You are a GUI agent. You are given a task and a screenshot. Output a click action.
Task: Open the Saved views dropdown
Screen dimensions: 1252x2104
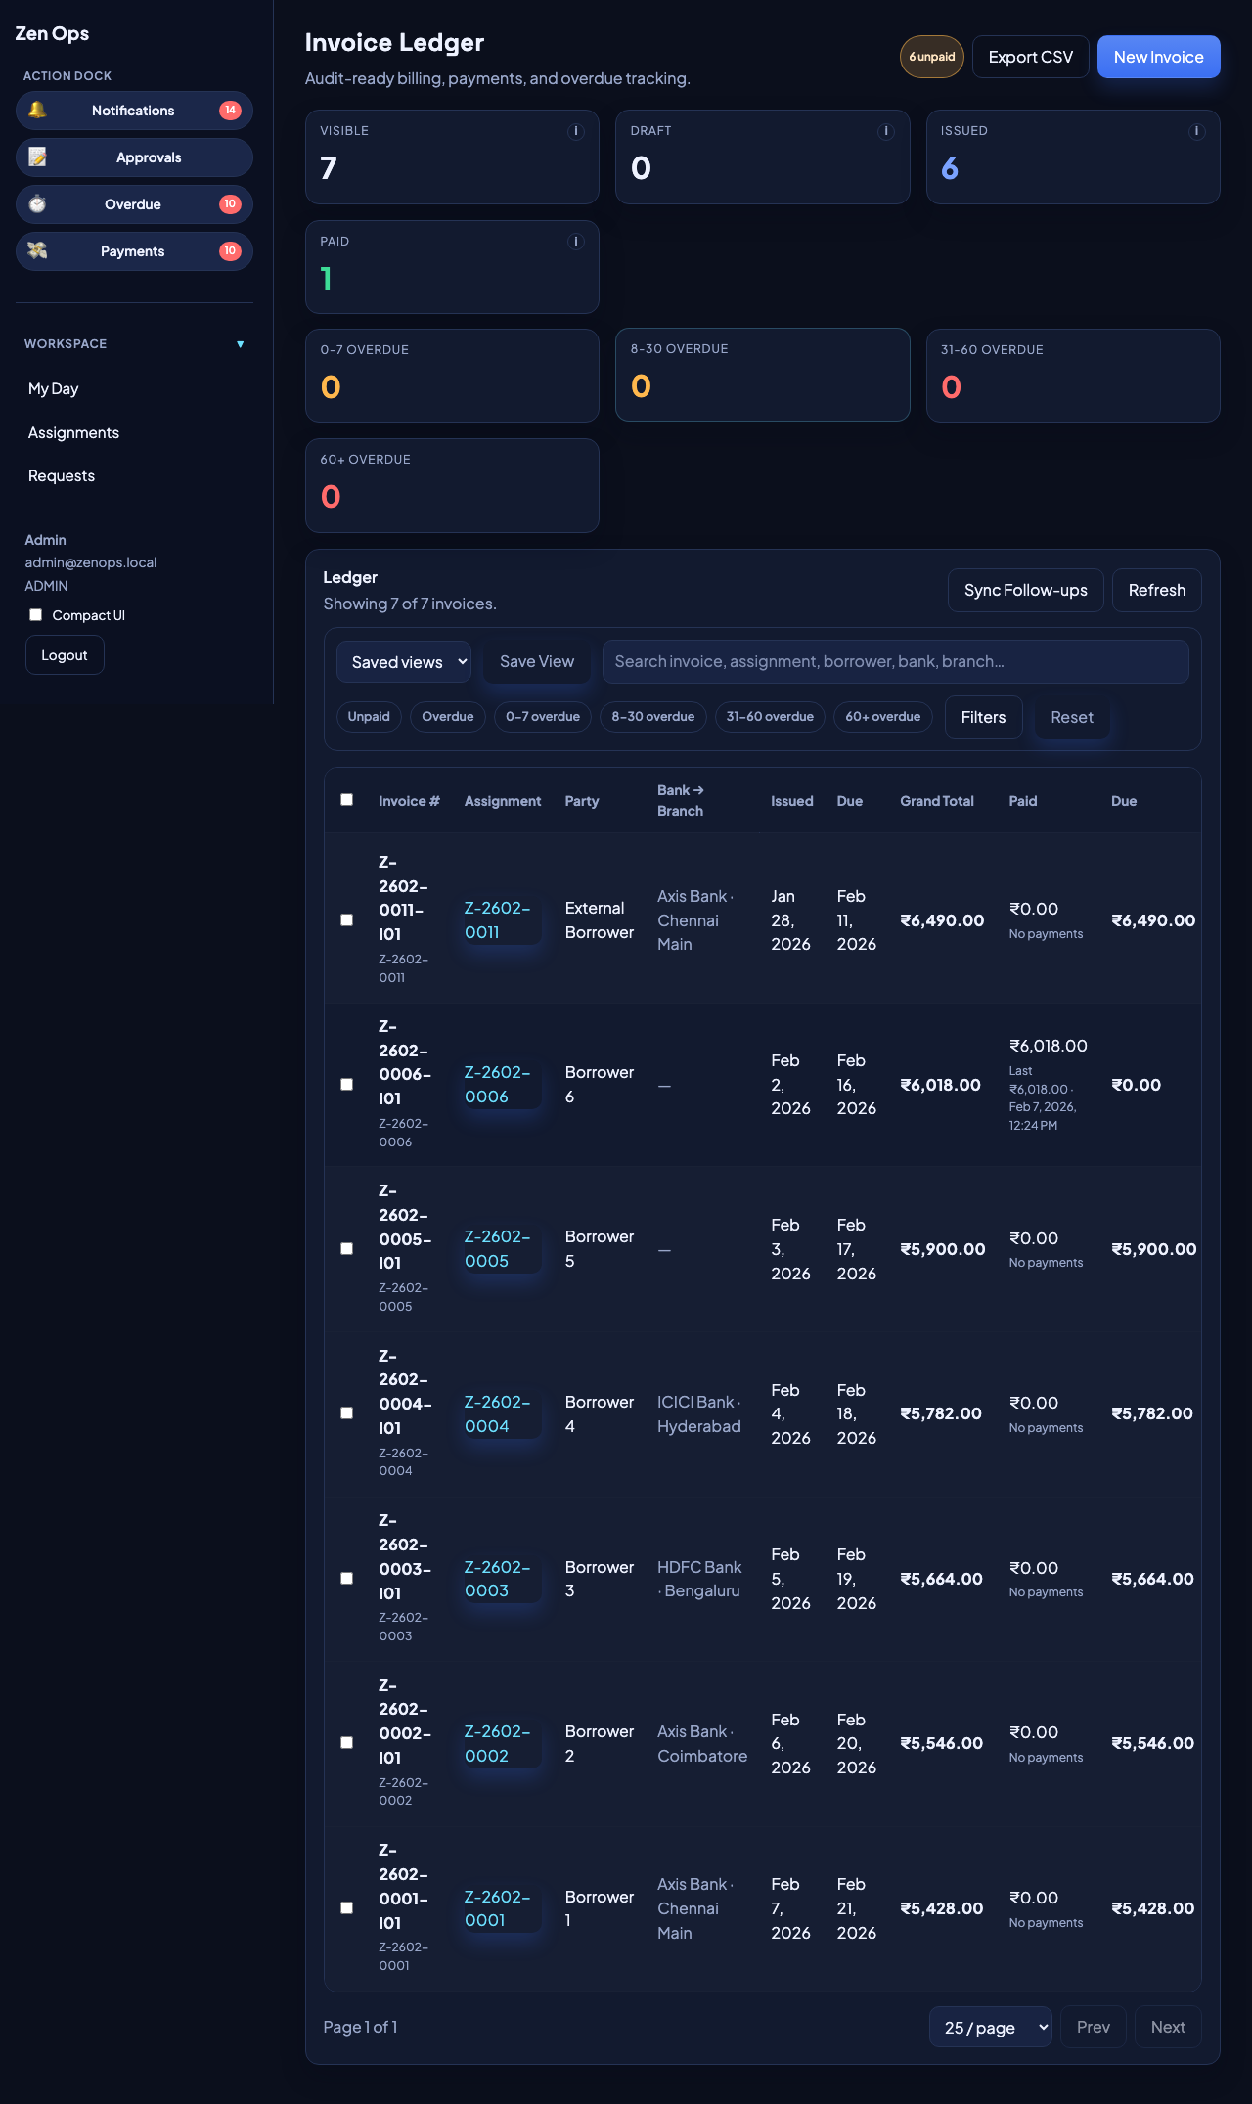click(404, 662)
